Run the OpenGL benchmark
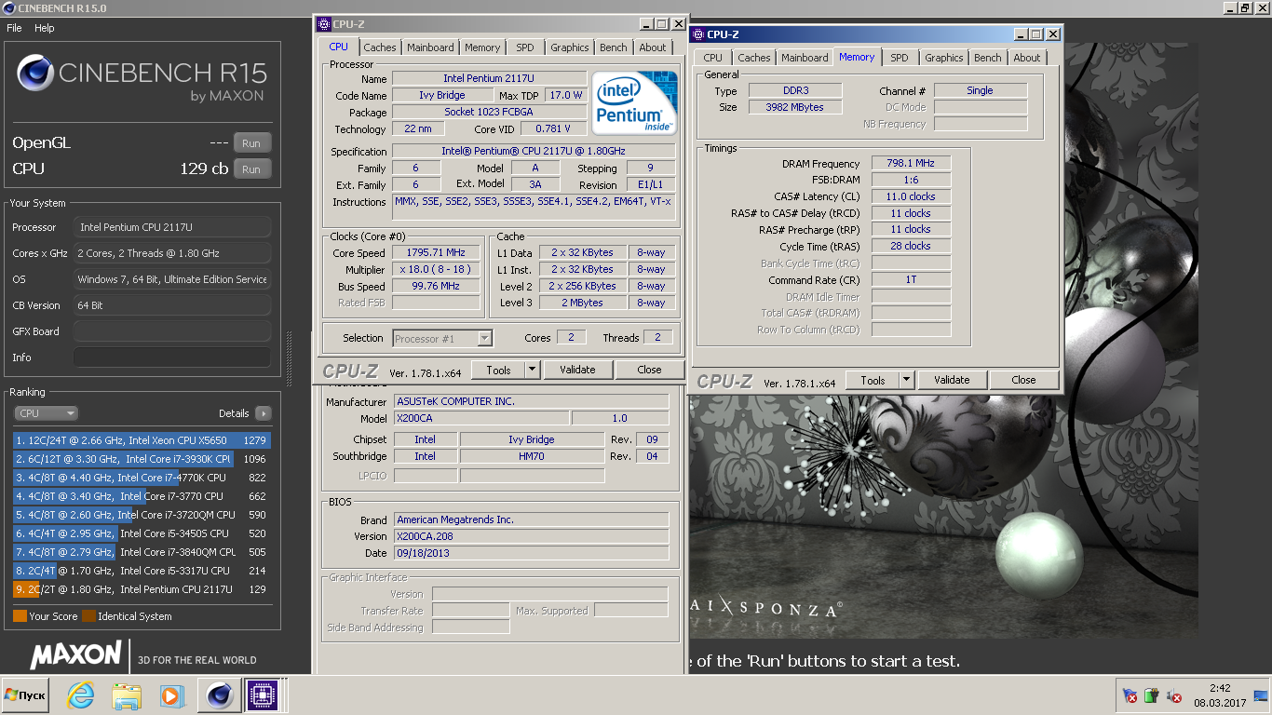The image size is (1272, 715). [251, 143]
